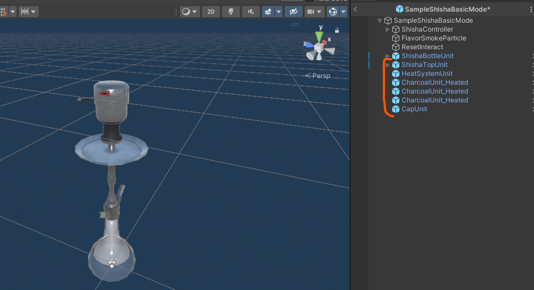Toggle scene lighting button
Viewport: 534px width, 290px height.
231,12
